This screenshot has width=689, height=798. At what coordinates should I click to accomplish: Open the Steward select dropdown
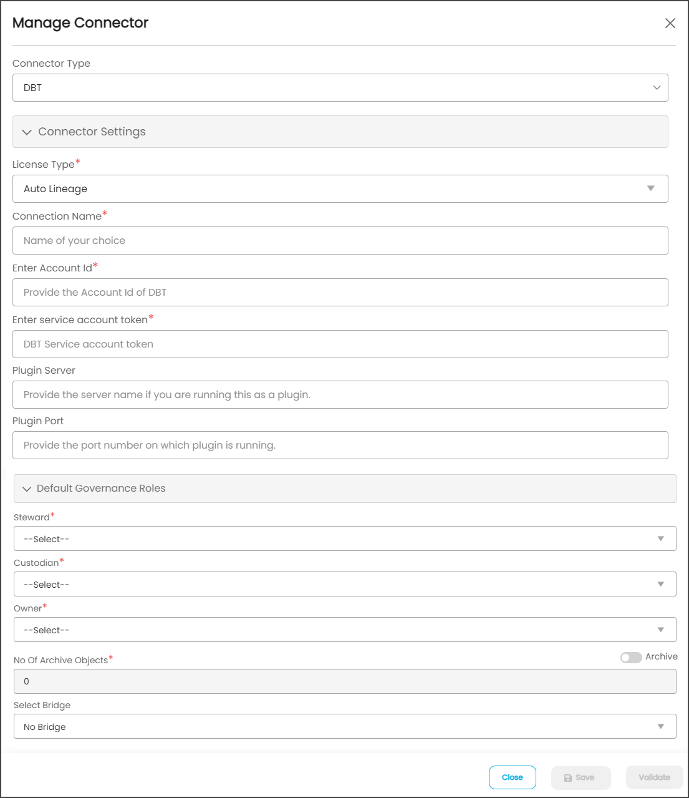[344, 539]
